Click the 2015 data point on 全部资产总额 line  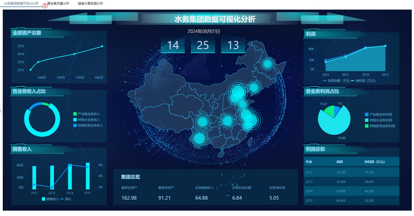coord(102,46)
